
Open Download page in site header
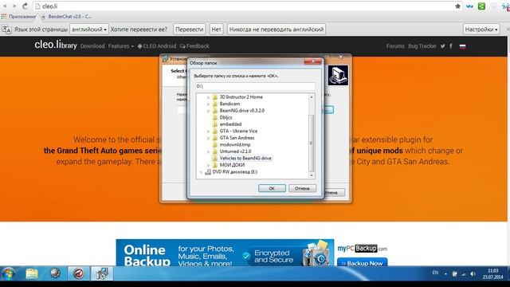tap(92, 46)
